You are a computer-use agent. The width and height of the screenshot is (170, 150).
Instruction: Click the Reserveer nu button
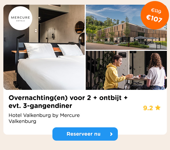(x=85, y=134)
